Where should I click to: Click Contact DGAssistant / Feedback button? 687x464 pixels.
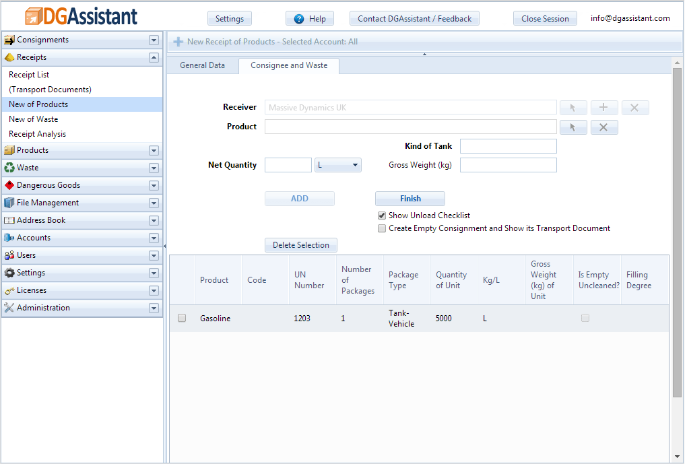414,19
